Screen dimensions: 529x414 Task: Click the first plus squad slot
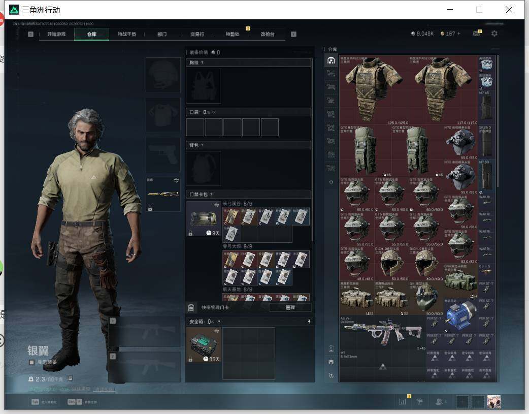click(x=462, y=402)
